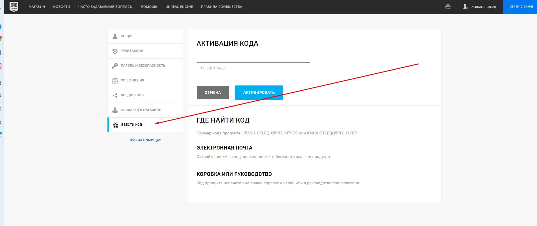Select the Ввести код sidebar tab
The height and width of the screenshot is (226, 537).
145,125
